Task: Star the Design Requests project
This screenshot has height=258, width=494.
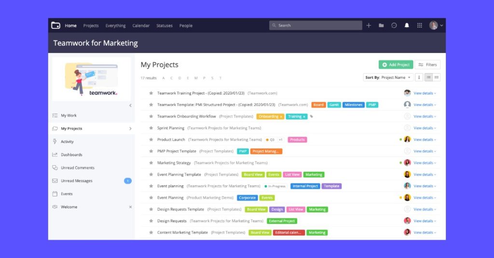Action: pos(151,221)
